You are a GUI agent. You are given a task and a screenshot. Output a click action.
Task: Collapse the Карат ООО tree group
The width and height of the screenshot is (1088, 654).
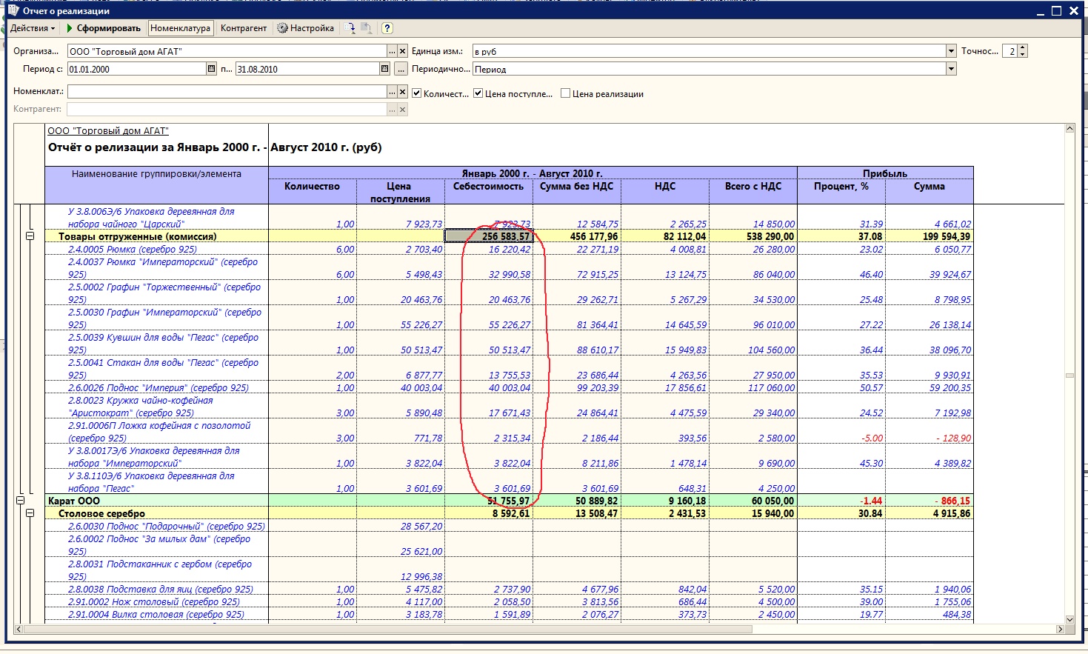(21, 501)
